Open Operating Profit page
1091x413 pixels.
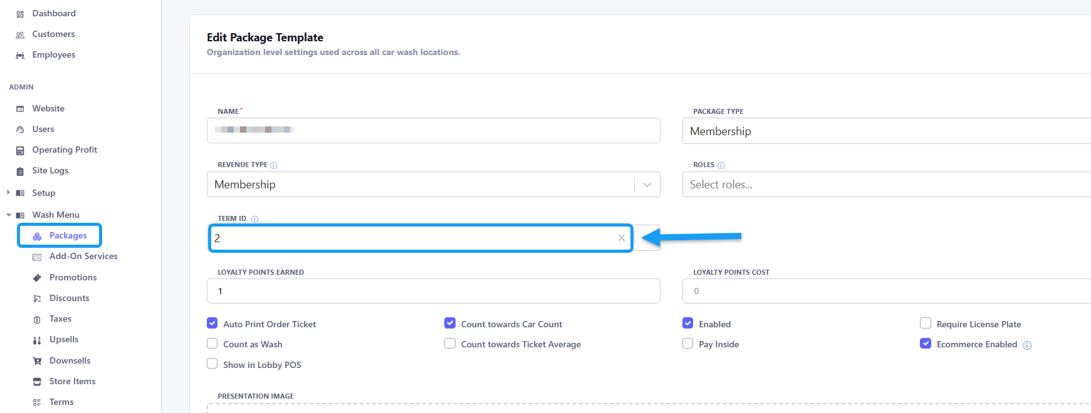point(65,150)
